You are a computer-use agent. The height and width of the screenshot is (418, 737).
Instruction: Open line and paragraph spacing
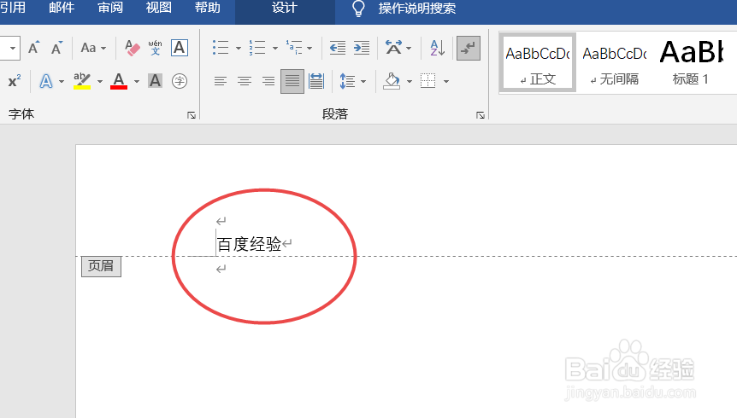pos(347,81)
